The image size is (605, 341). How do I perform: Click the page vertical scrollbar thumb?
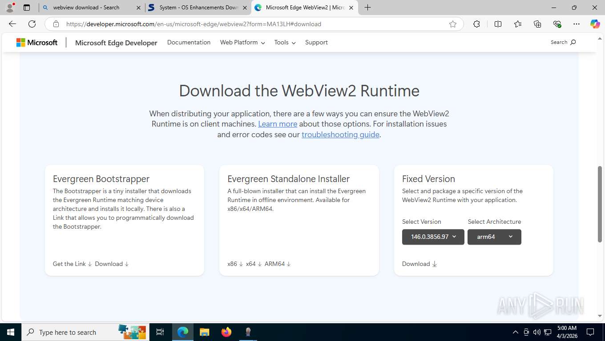coord(600,204)
